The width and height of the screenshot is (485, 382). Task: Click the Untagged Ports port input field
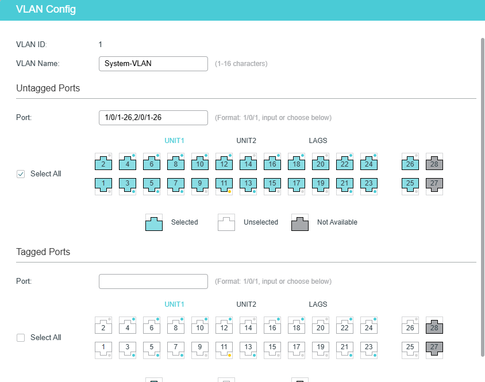tap(153, 118)
